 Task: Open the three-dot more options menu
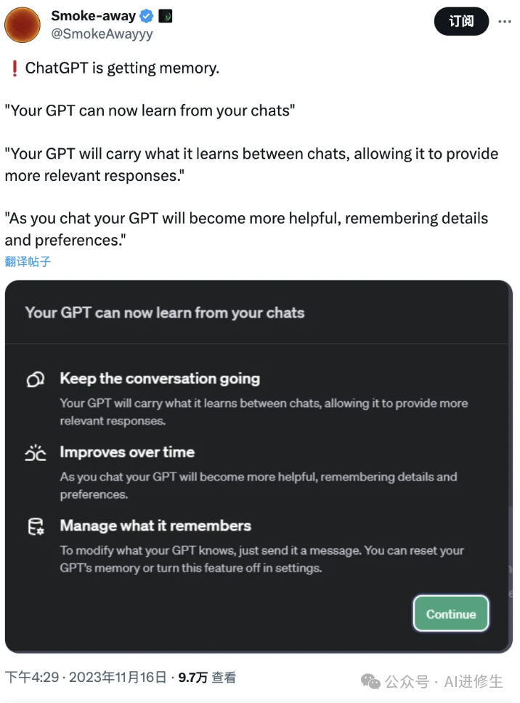(x=505, y=22)
